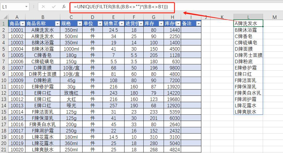
Task: Select product code cell 10001
Action: [x=17, y=30]
